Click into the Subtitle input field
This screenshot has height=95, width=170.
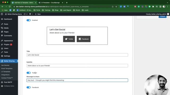[x=77, y=66]
